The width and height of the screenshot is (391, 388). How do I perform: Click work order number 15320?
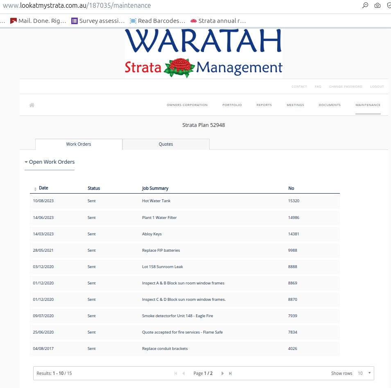(x=294, y=201)
